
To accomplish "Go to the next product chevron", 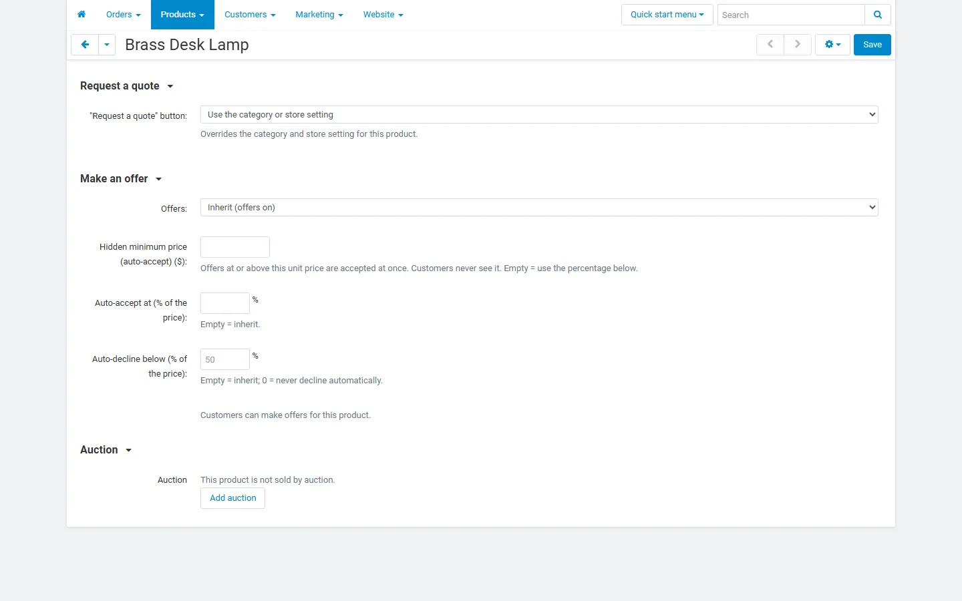I will click(x=798, y=45).
